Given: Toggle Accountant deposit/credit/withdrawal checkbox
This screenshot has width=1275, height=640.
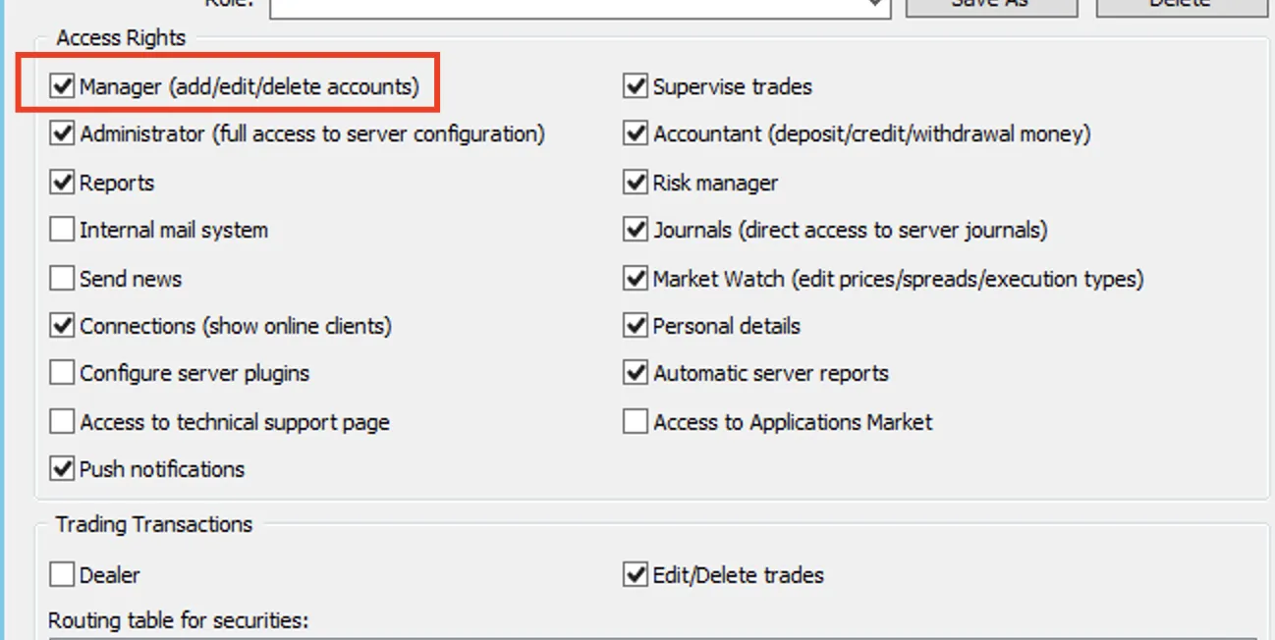Looking at the screenshot, I should point(636,133).
